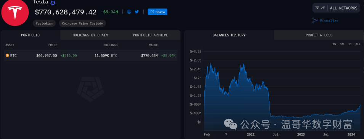This screenshot has width=364, height=139.
Task: Click the $770.63M value cell
Action: pos(149,55)
